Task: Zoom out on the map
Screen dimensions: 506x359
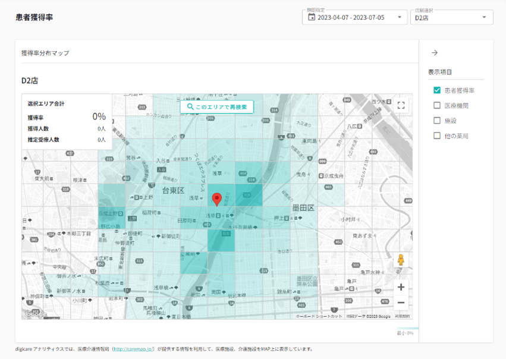Action: coord(401,303)
